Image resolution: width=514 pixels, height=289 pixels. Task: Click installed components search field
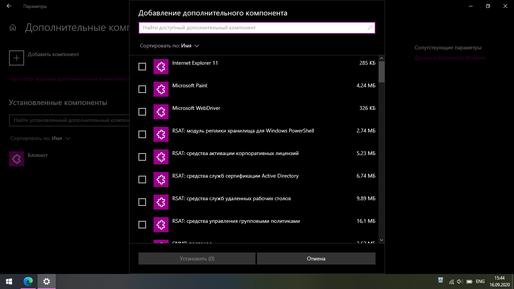pos(69,120)
